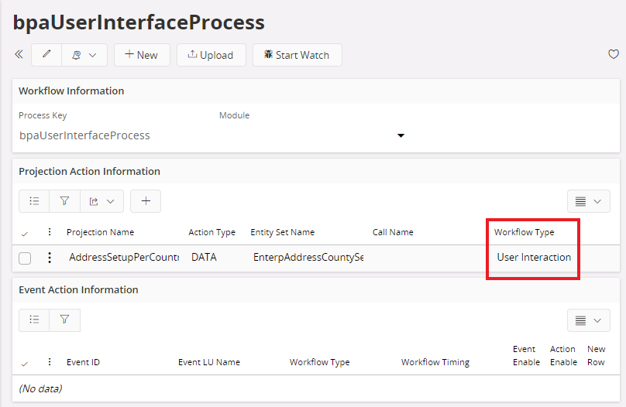Click the Projection Name column header
Viewport: 626px width, 407px height.
tap(100, 232)
